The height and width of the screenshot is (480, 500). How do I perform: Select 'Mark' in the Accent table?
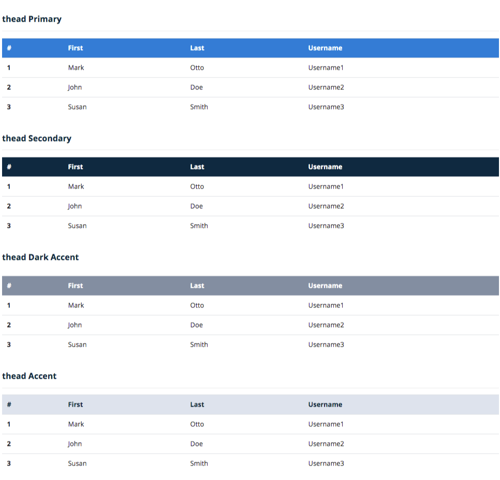tap(76, 424)
